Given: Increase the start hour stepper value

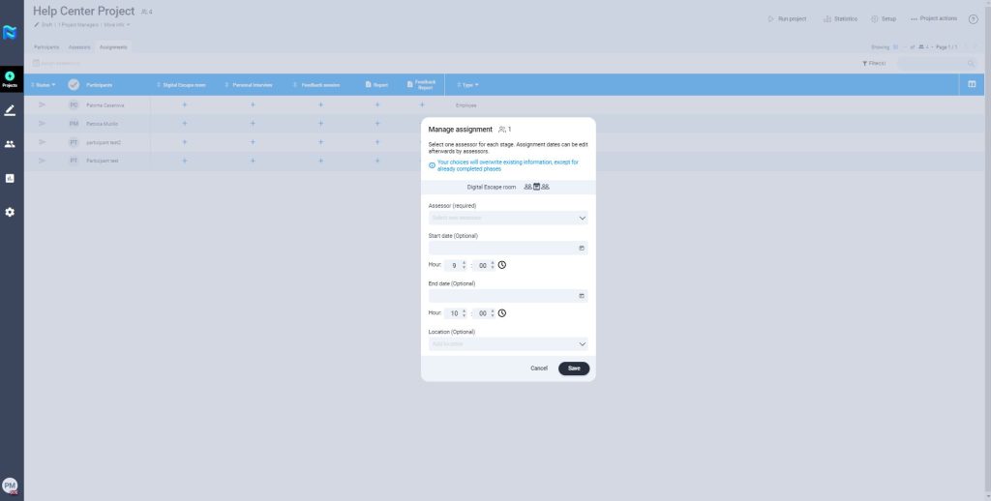Looking at the screenshot, I should (465, 262).
